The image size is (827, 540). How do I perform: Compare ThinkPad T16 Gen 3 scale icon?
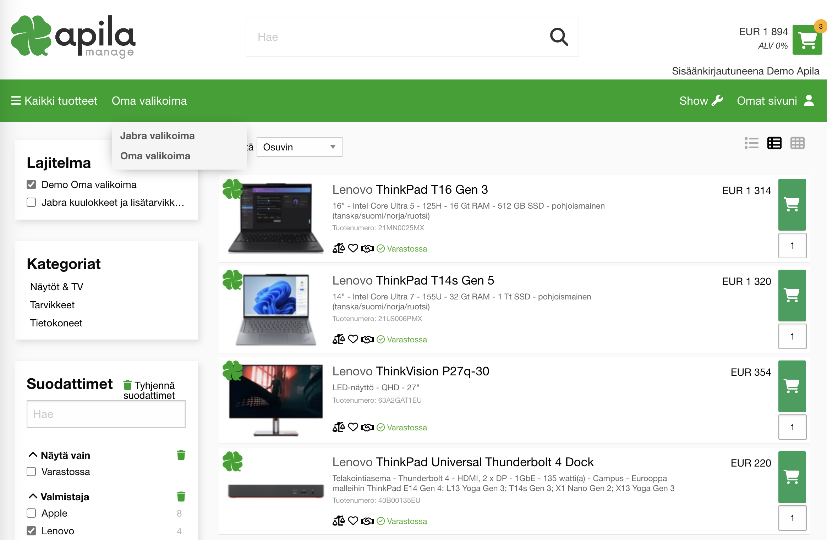pos(339,248)
